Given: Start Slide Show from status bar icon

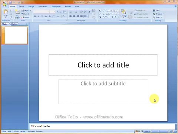Looking at the screenshot, I should [x=142, y=131].
